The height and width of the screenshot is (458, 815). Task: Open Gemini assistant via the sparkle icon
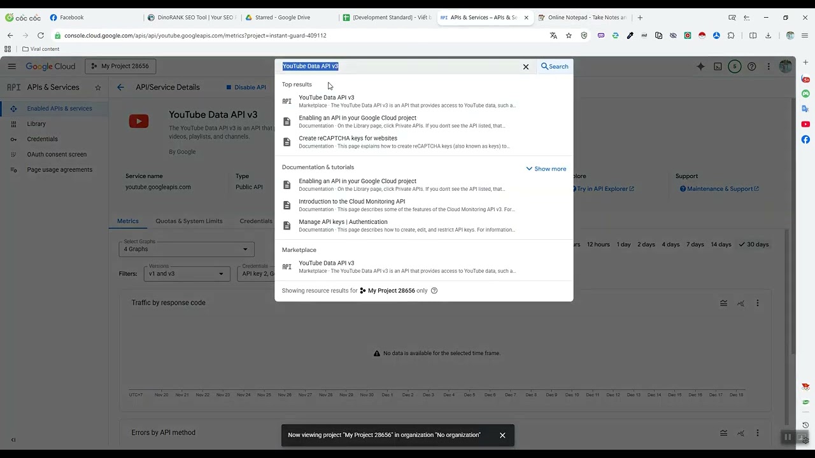[x=700, y=66]
